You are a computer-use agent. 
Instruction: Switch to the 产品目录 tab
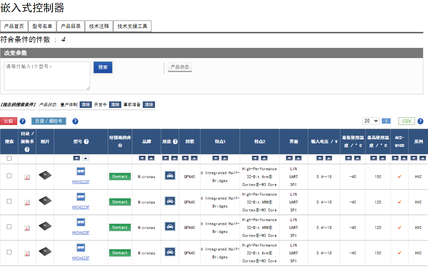71,26
